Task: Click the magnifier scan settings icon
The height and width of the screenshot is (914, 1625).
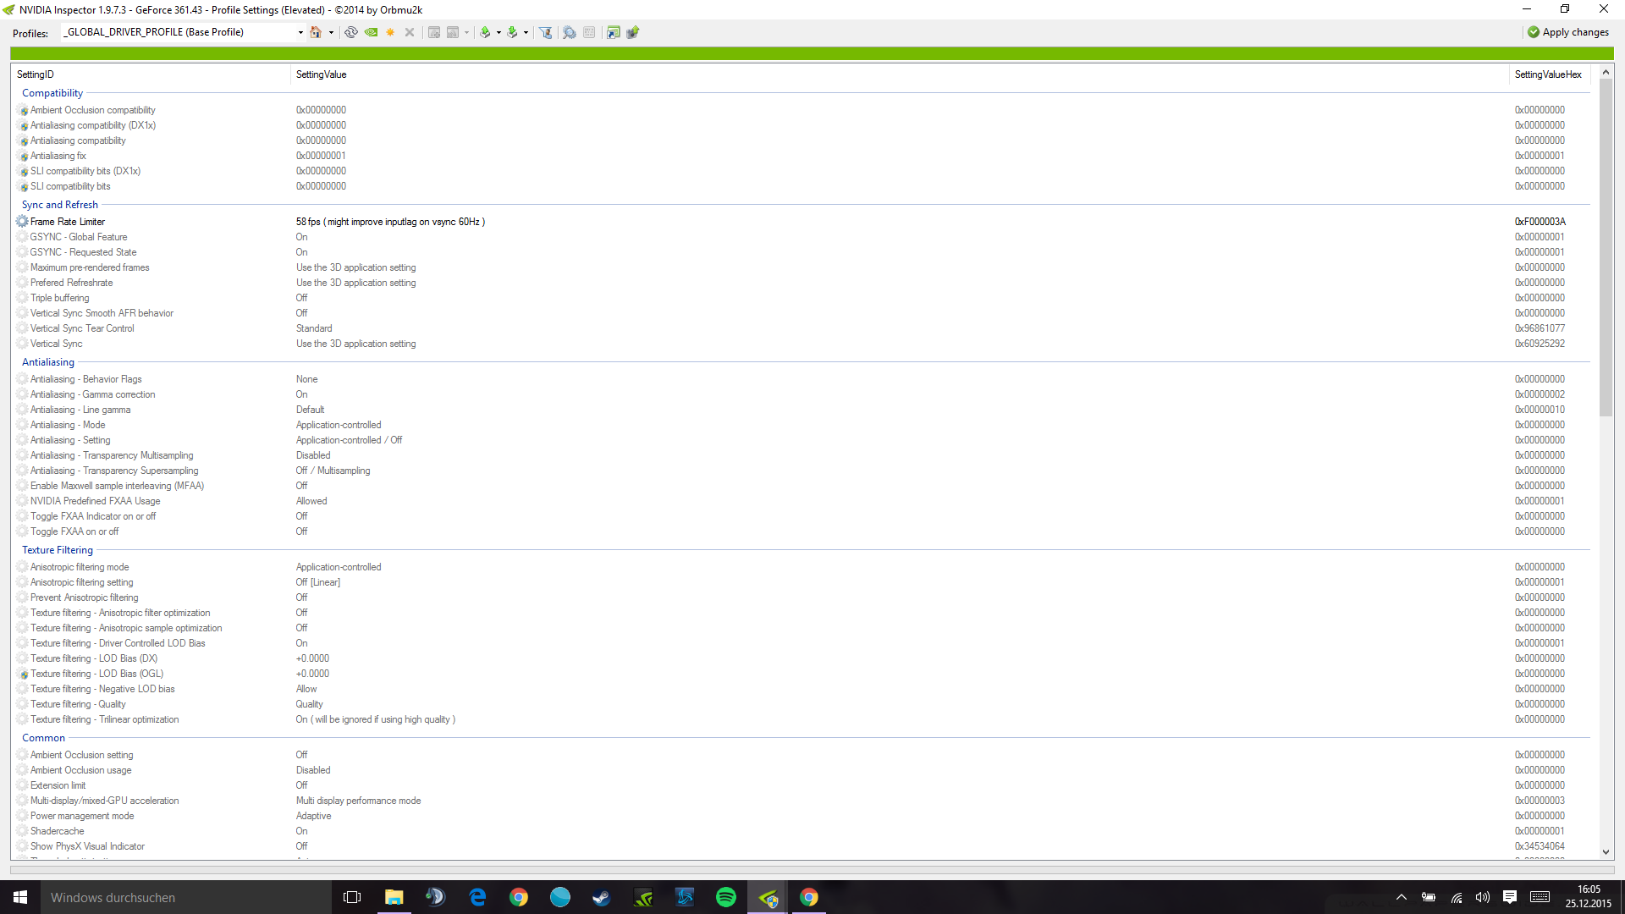Action: pyautogui.click(x=570, y=32)
